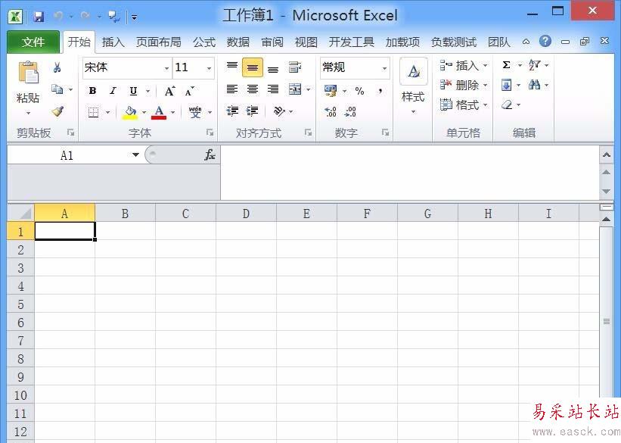
Task: Toggle center horizontal alignment
Action: [253, 89]
